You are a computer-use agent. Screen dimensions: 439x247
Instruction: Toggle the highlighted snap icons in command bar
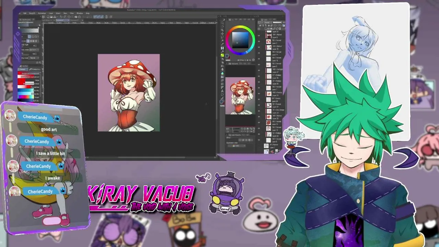click(x=98, y=17)
